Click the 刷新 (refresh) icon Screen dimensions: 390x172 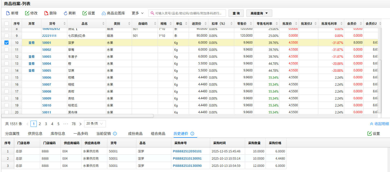65,13
